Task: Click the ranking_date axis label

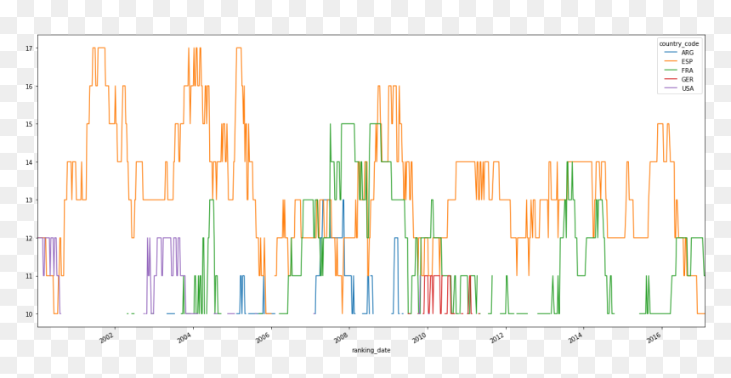Action: (x=371, y=350)
